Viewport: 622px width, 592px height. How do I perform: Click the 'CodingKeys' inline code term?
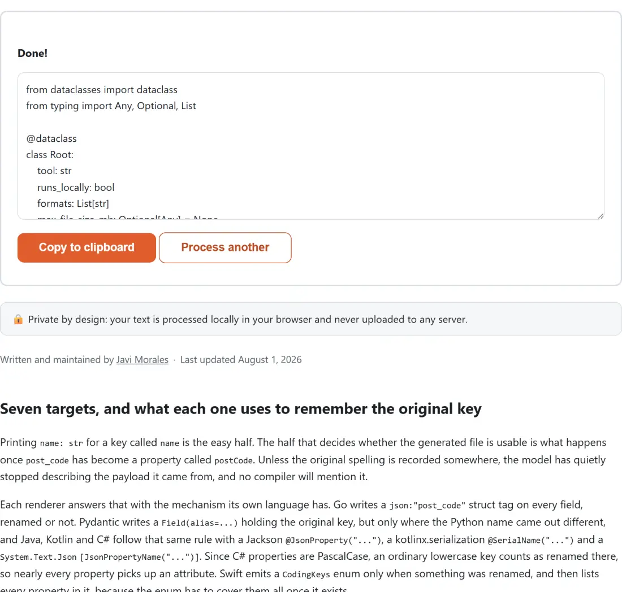point(306,574)
